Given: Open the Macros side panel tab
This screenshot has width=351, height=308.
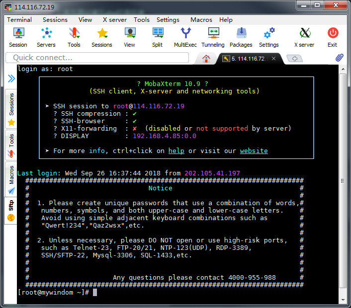Looking at the screenshot, I should point(11,179).
